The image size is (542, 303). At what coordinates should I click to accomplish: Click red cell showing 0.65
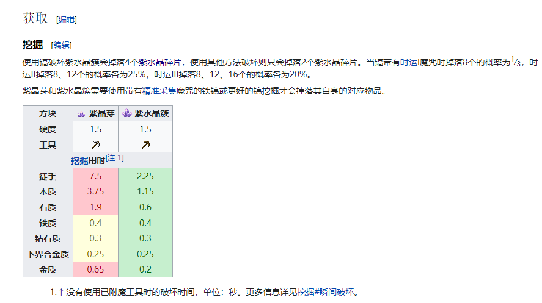point(95,269)
